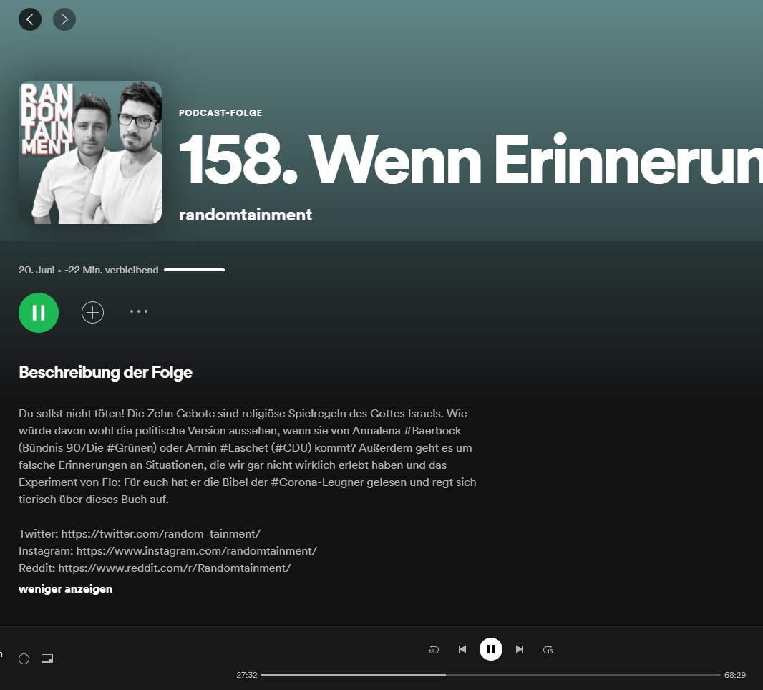
Task: Click the Twitter URL in description
Action: click(160, 534)
